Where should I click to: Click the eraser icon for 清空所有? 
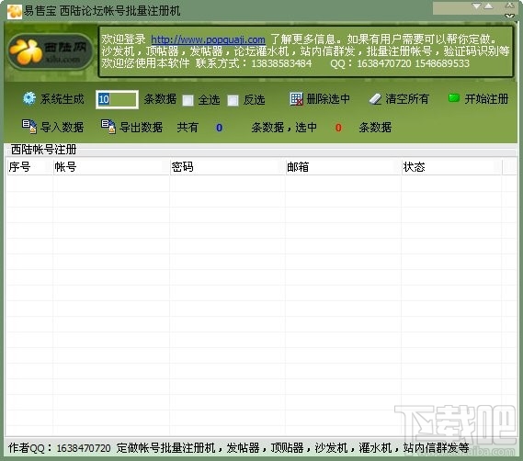click(x=376, y=99)
